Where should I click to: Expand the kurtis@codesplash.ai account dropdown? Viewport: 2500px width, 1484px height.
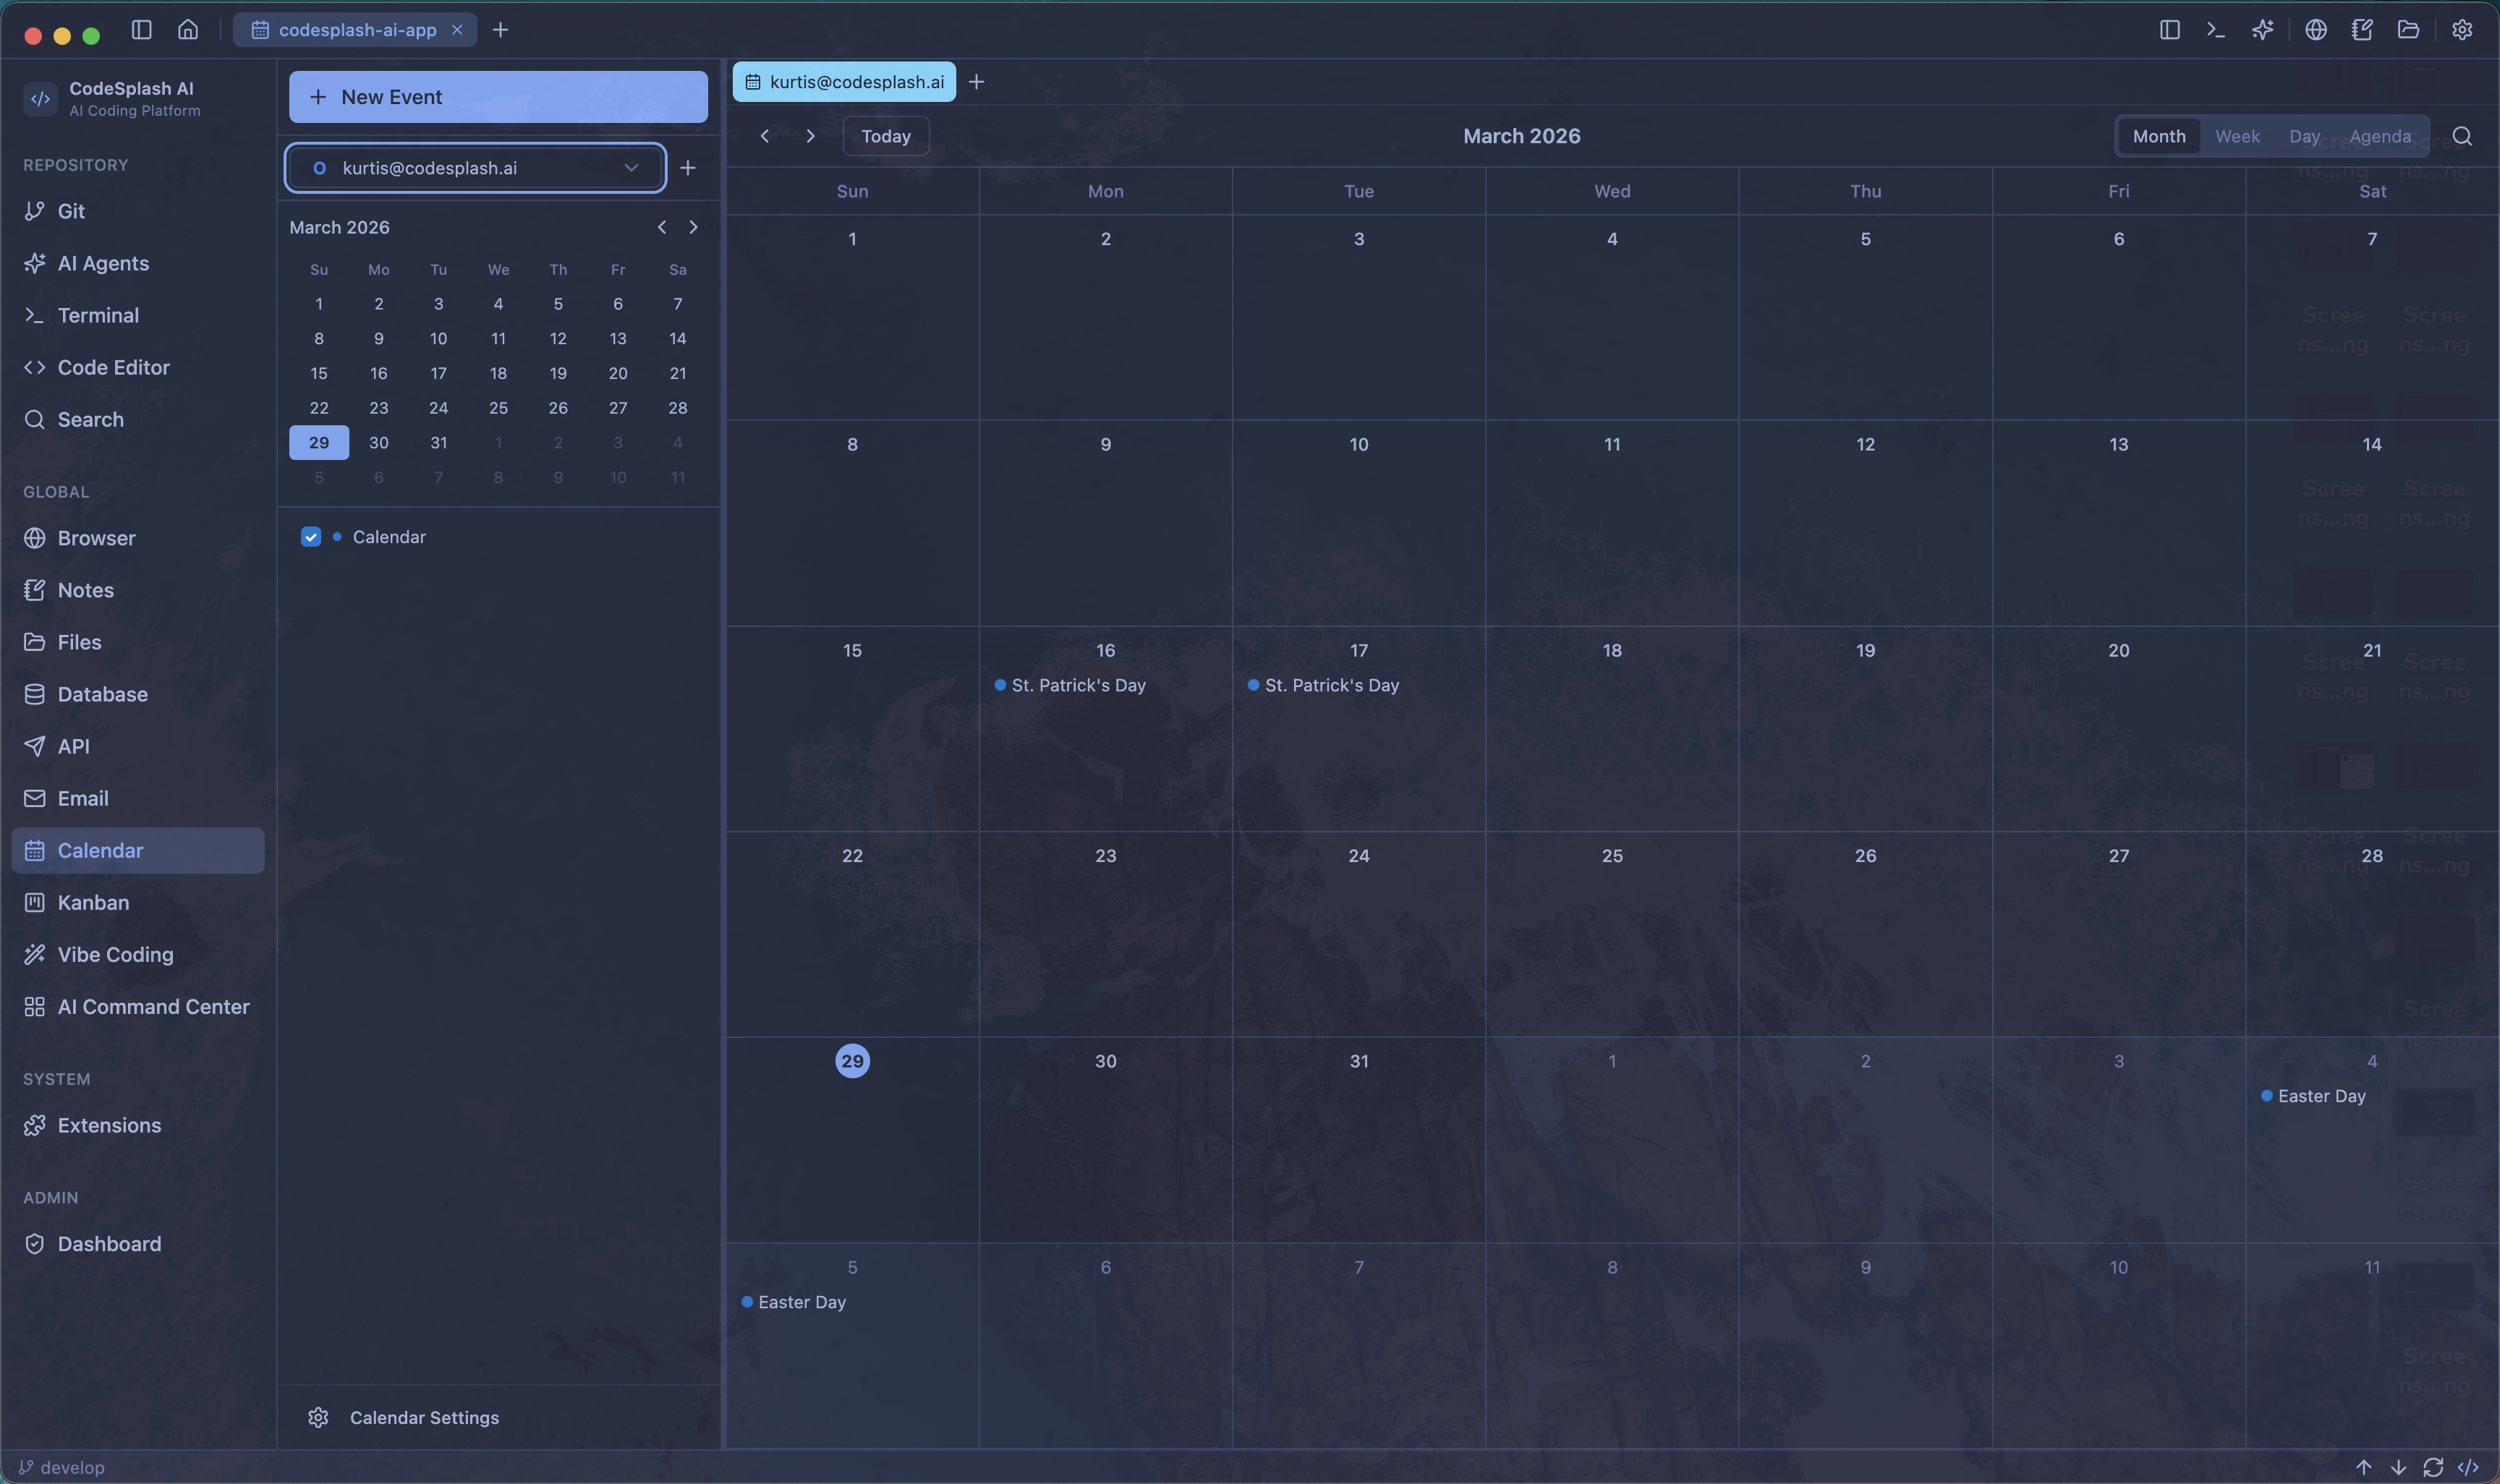630,167
